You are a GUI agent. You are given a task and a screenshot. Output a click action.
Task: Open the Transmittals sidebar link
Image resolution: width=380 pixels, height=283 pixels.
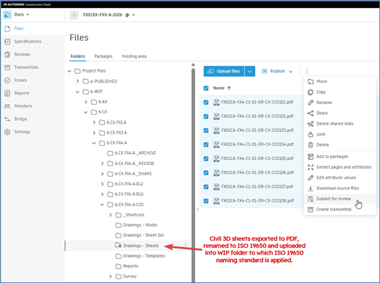(26, 67)
